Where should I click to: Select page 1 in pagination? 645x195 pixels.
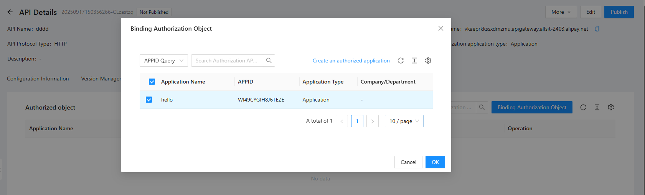point(357,121)
